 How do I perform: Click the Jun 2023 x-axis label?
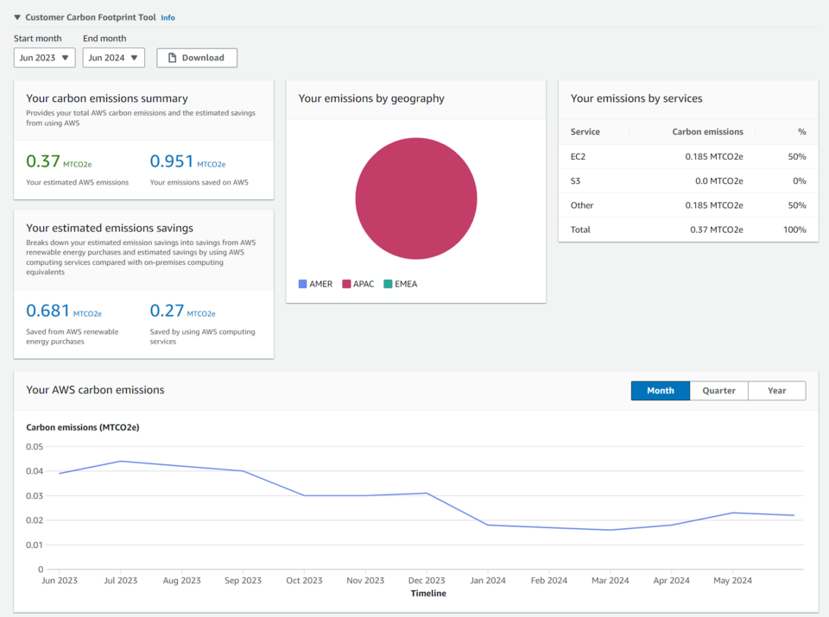[60, 580]
